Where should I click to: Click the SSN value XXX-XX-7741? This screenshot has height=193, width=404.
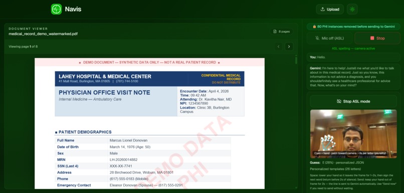point(121,166)
